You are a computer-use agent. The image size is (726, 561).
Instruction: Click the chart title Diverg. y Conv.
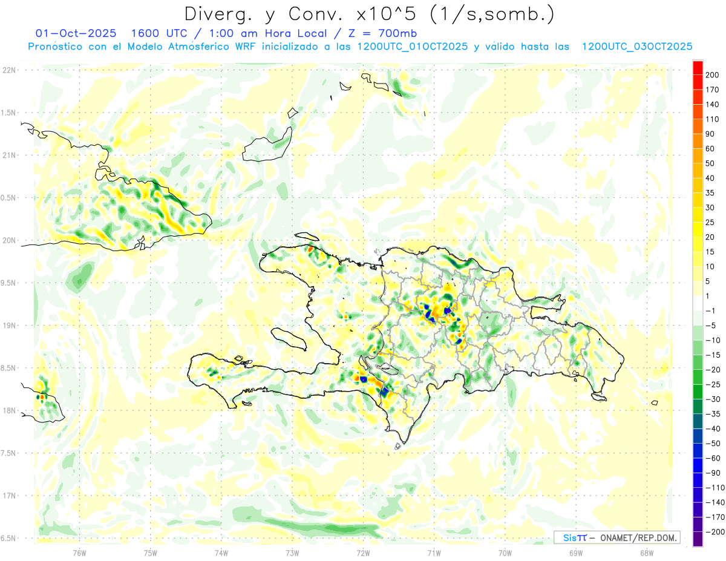(x=368, y=13)
